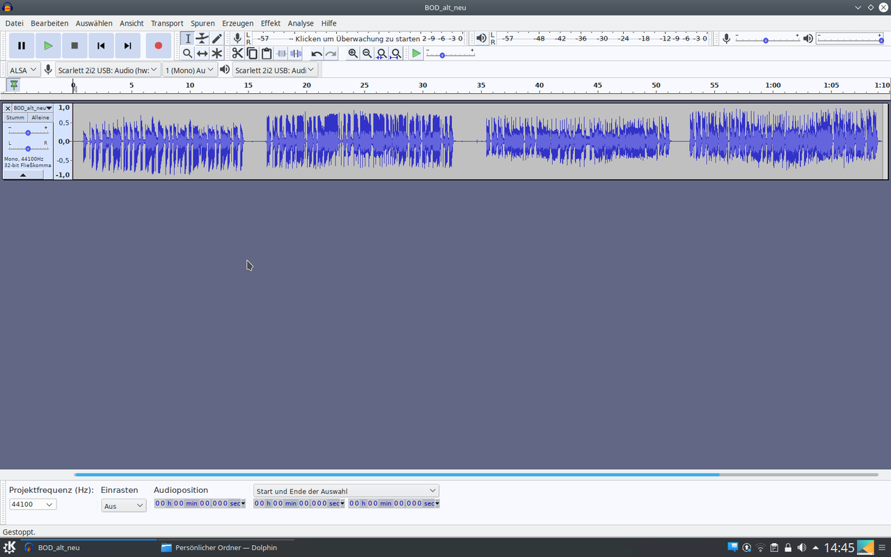Redo the last undone action
This screenshot has width=891, height=557.
[331, 54]
